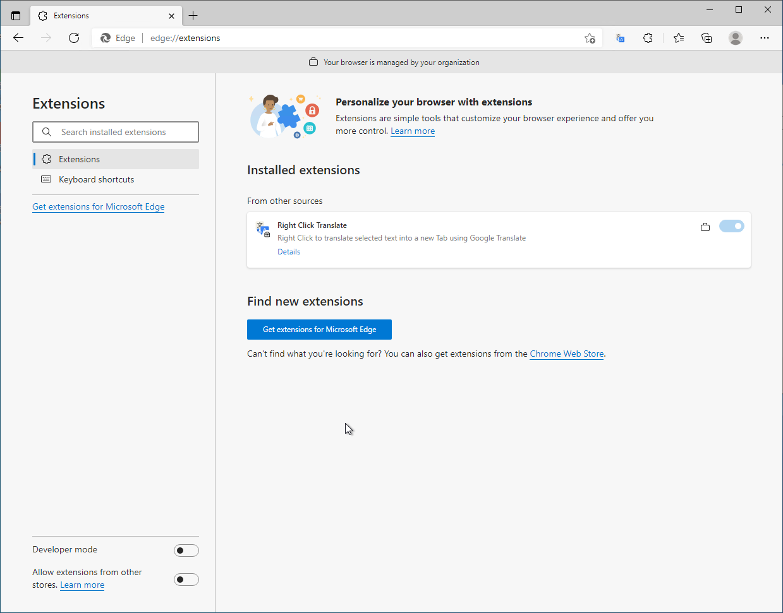Add this page to favorites
The image size is (783, 613).
pos(590,38)
